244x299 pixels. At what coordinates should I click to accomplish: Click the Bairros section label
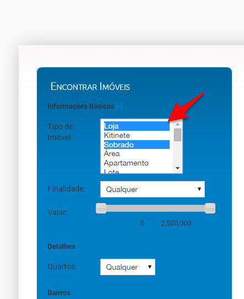59,292
